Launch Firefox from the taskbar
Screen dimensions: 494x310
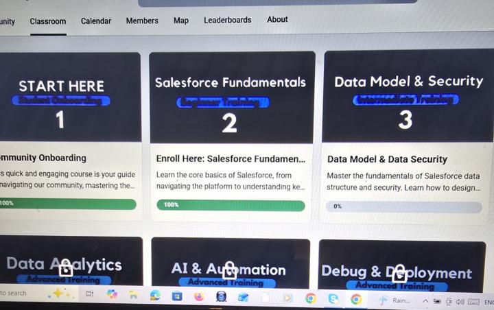199,296
